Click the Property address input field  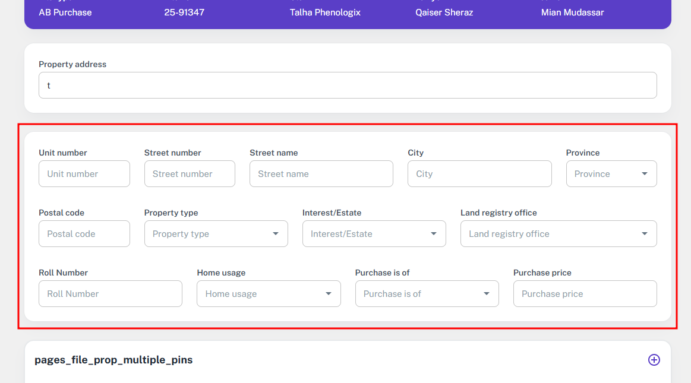(x=348, y=86)
